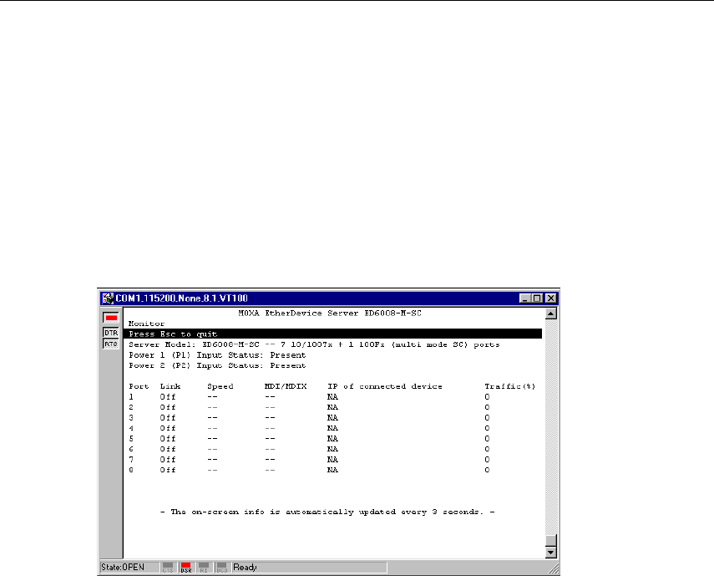Click the 'Off' link value for port 8
This screenshot has width=714, height=576.
[x=168, y=470]
